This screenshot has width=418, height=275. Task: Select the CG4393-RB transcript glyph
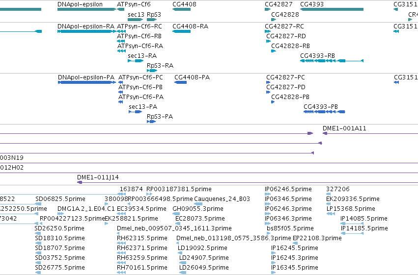pyautogui.click(x=332, y=61)
